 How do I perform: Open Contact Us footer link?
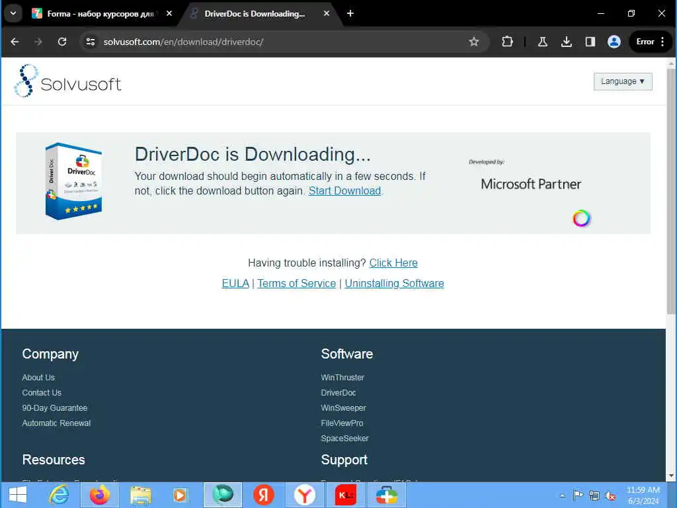point(42,393)
